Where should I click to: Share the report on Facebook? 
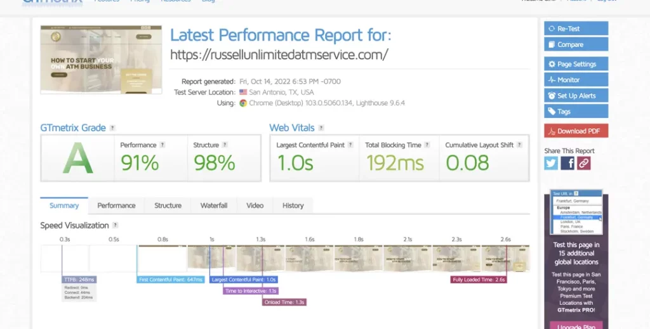(x=567, y=163)
